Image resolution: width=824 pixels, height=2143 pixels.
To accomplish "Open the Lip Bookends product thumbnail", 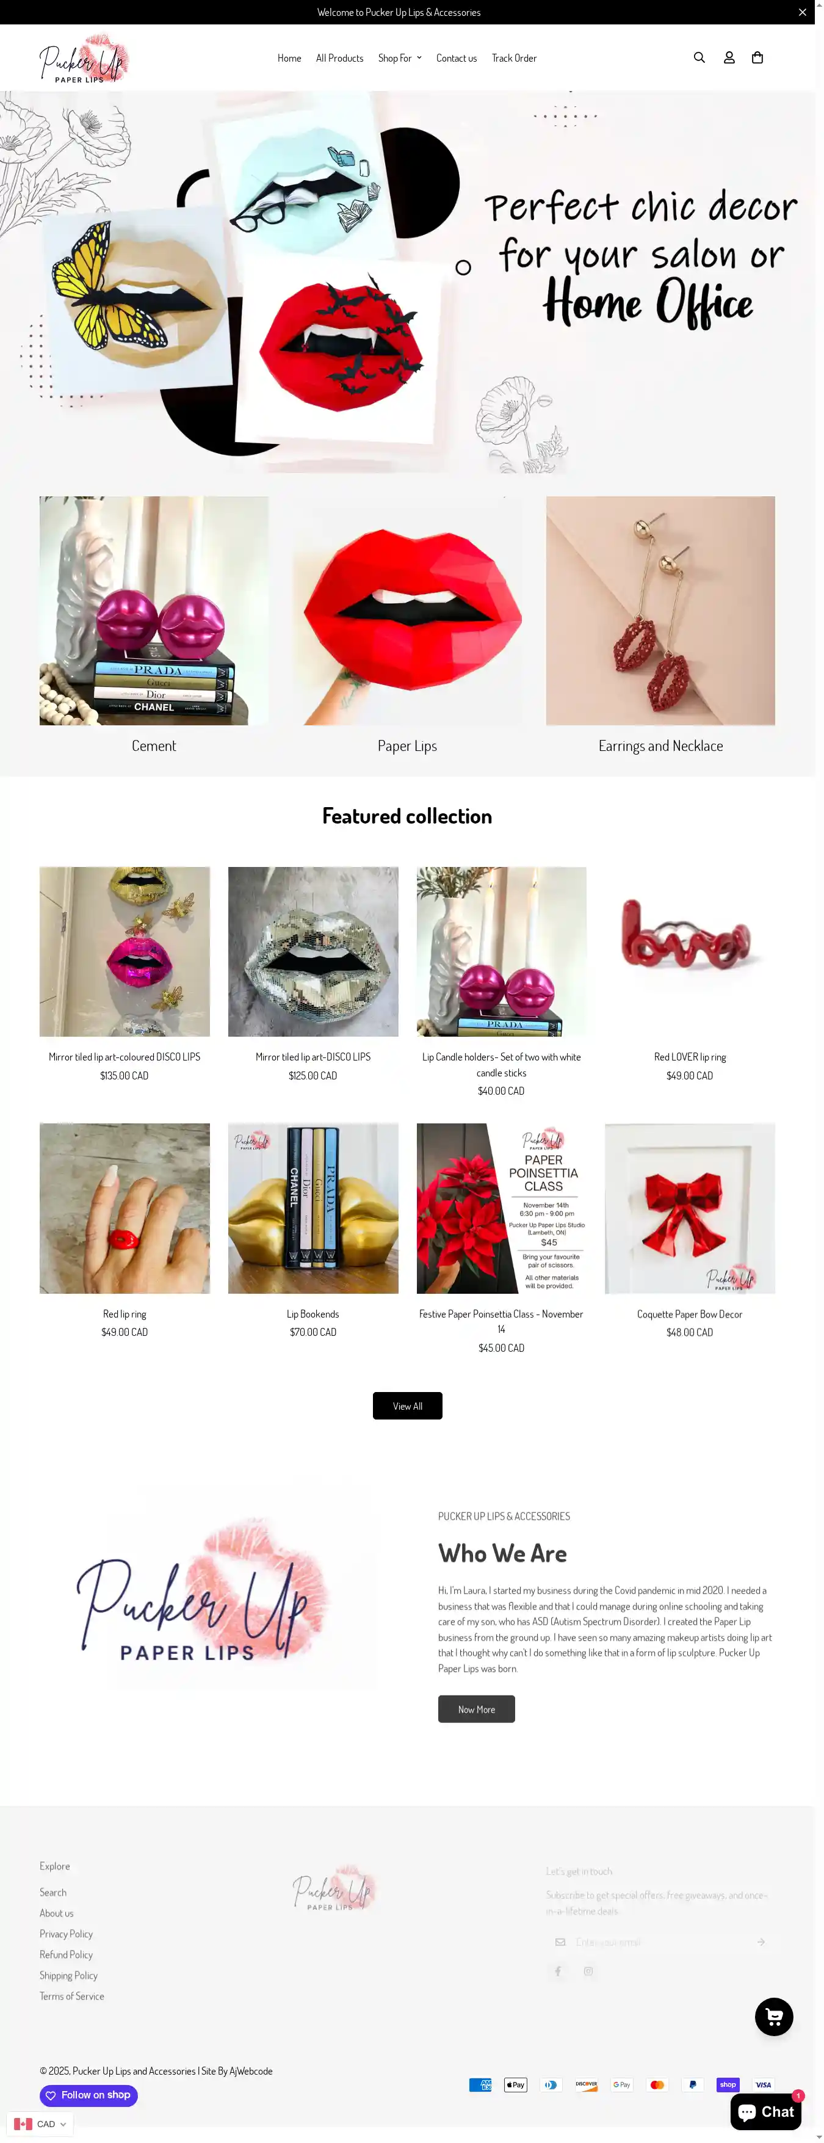I will 313,1208.
